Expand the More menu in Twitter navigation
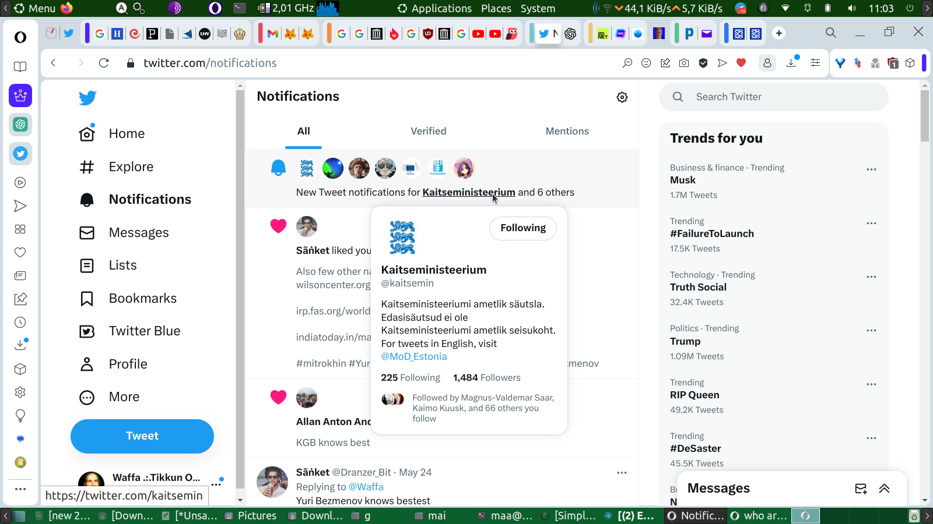933x524 pixels. click(110, 397)
